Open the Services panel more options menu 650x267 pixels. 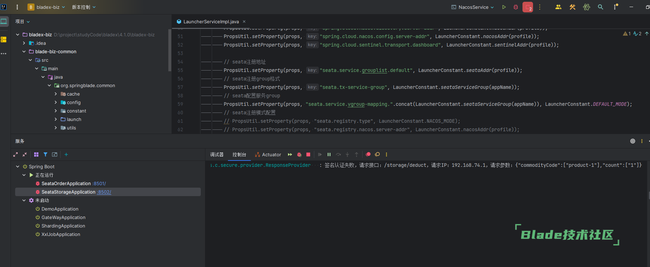[x=642, y=141]
